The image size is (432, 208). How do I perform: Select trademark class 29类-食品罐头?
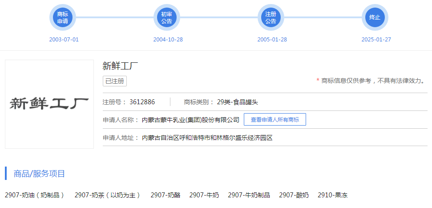coord(238,102)
